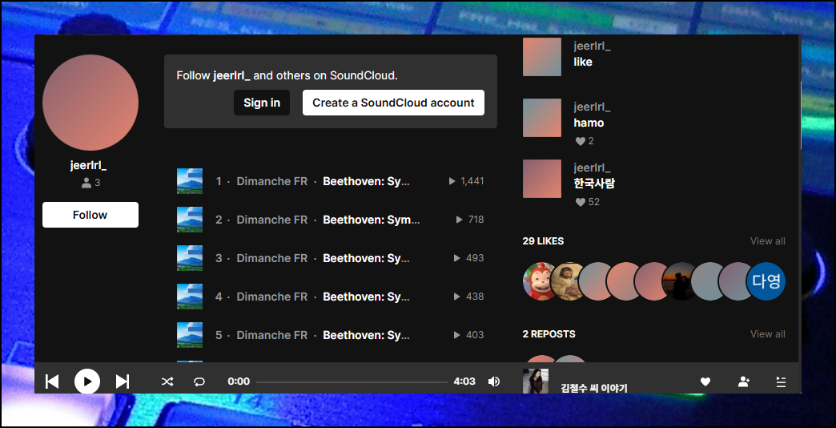The height and width of the screenshot is (428, 836).
Task: Mute the volume speaker icon
Action: pos(494,382)
